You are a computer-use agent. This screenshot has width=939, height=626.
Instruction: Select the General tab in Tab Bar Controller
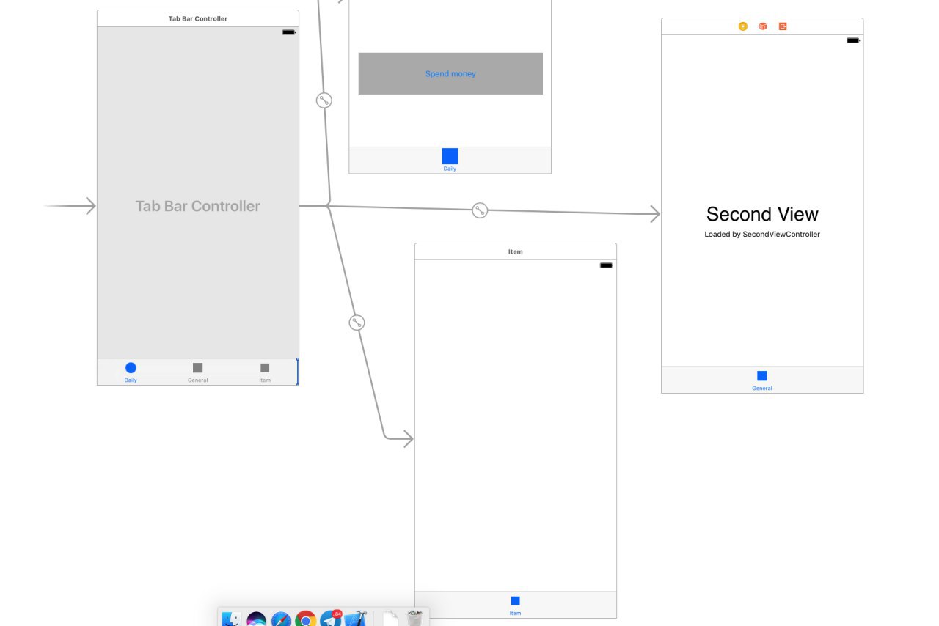pyautogui.click(x=197, y=372)
